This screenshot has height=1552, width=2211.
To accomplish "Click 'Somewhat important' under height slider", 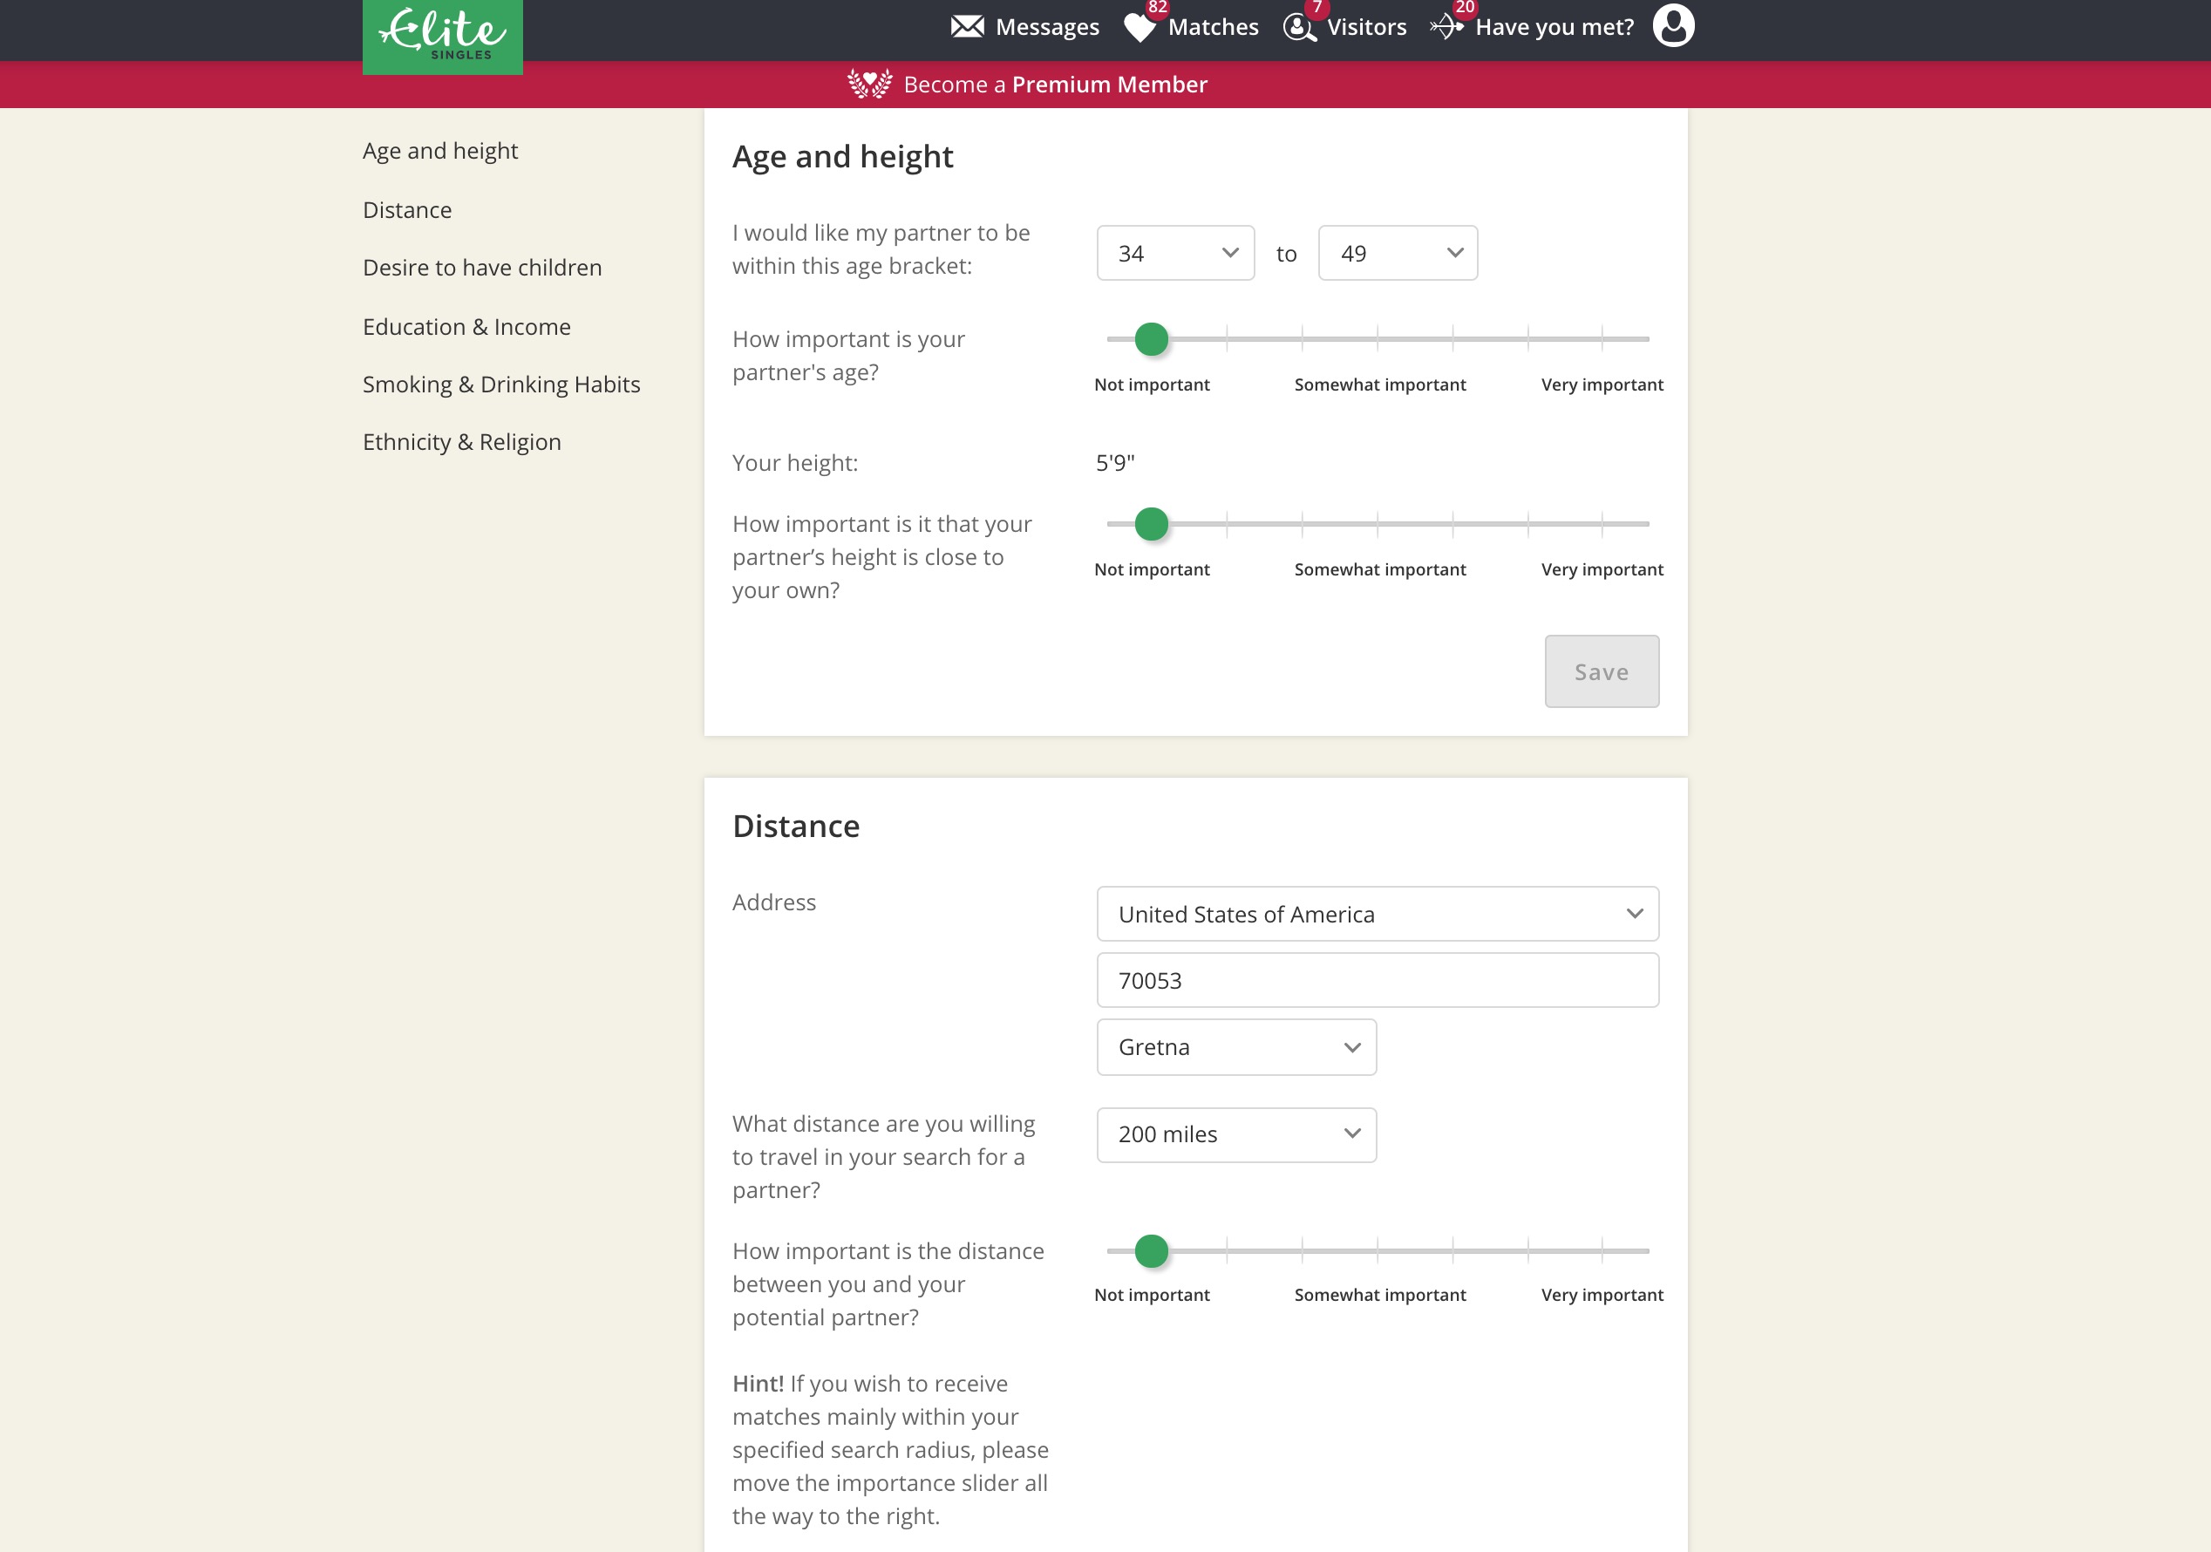I will tap(1379, 570).
